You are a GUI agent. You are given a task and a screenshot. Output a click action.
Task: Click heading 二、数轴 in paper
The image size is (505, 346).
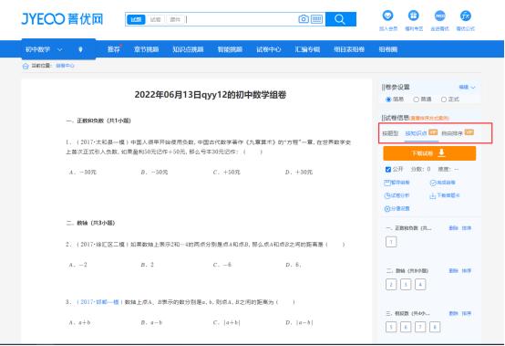(90, 223)
